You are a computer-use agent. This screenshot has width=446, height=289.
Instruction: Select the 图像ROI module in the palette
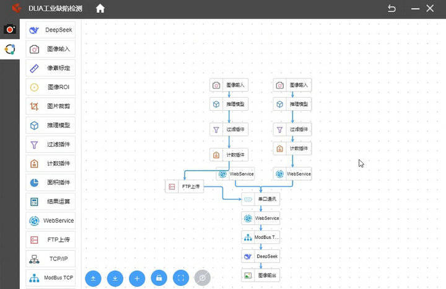coord(51,87)
